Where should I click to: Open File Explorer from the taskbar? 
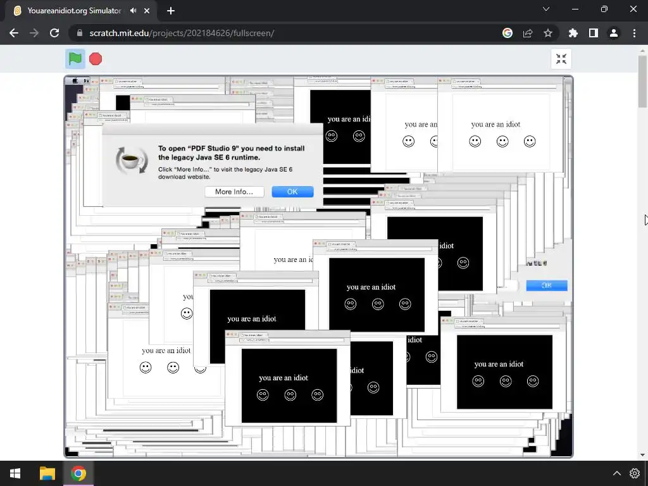(x=47, y=473)
